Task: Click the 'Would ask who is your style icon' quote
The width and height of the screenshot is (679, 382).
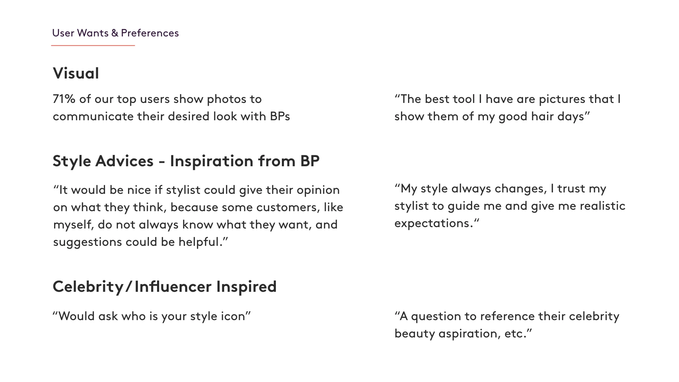Action: (x=152, y=316)
